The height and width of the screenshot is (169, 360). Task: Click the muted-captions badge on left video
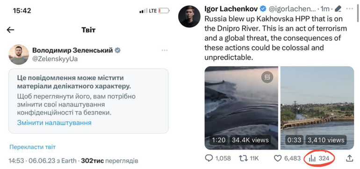click(x=267, y=77)
